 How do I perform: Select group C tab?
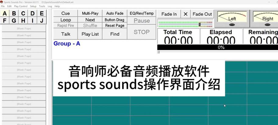(x=23, y=13)
